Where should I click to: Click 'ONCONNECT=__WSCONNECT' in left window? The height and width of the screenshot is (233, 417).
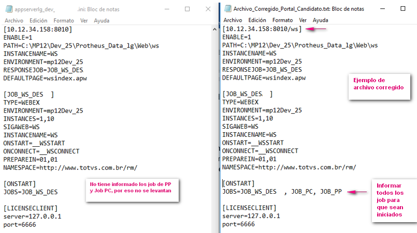point(41,151)
